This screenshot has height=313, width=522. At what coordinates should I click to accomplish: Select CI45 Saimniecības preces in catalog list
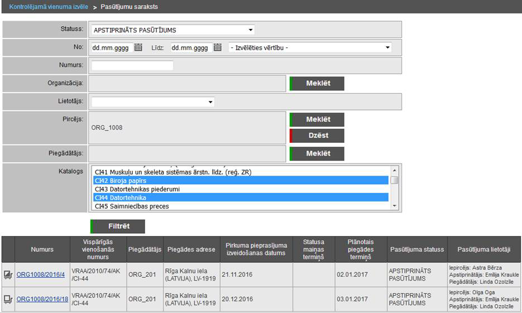click(240, 206)
